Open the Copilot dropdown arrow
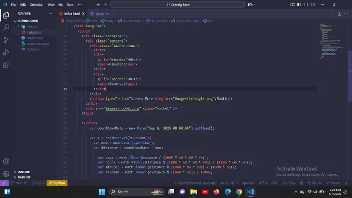 [254, 4]
